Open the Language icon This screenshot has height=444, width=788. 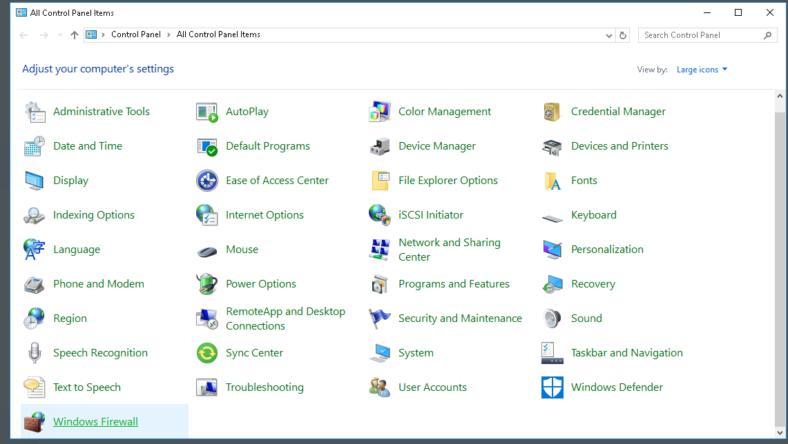click(35, 250)
